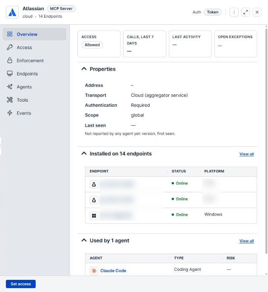Expand the panel with the arrows icon
The image size is (268, 292).
pos(246,12)
